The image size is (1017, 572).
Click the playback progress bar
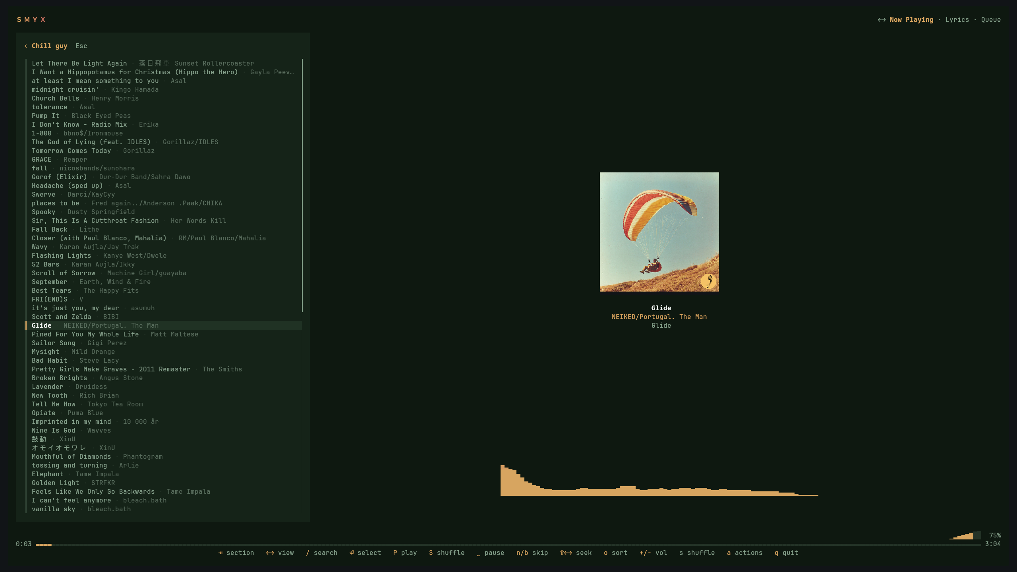[508, 545]
